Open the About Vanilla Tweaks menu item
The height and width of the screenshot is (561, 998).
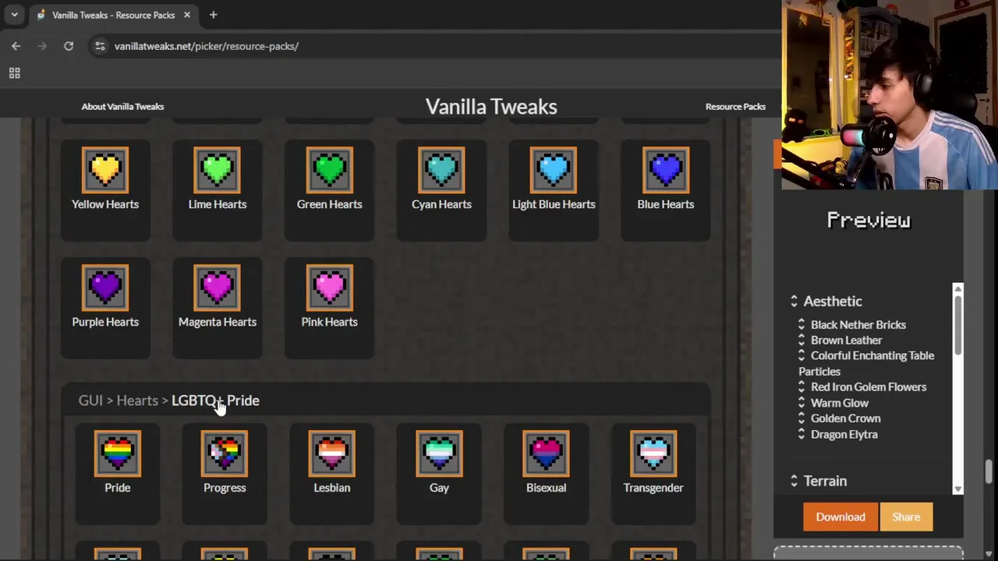122,107
